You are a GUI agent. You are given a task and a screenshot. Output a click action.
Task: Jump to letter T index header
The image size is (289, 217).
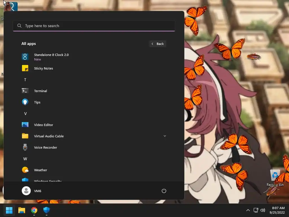tap(25, 80)
